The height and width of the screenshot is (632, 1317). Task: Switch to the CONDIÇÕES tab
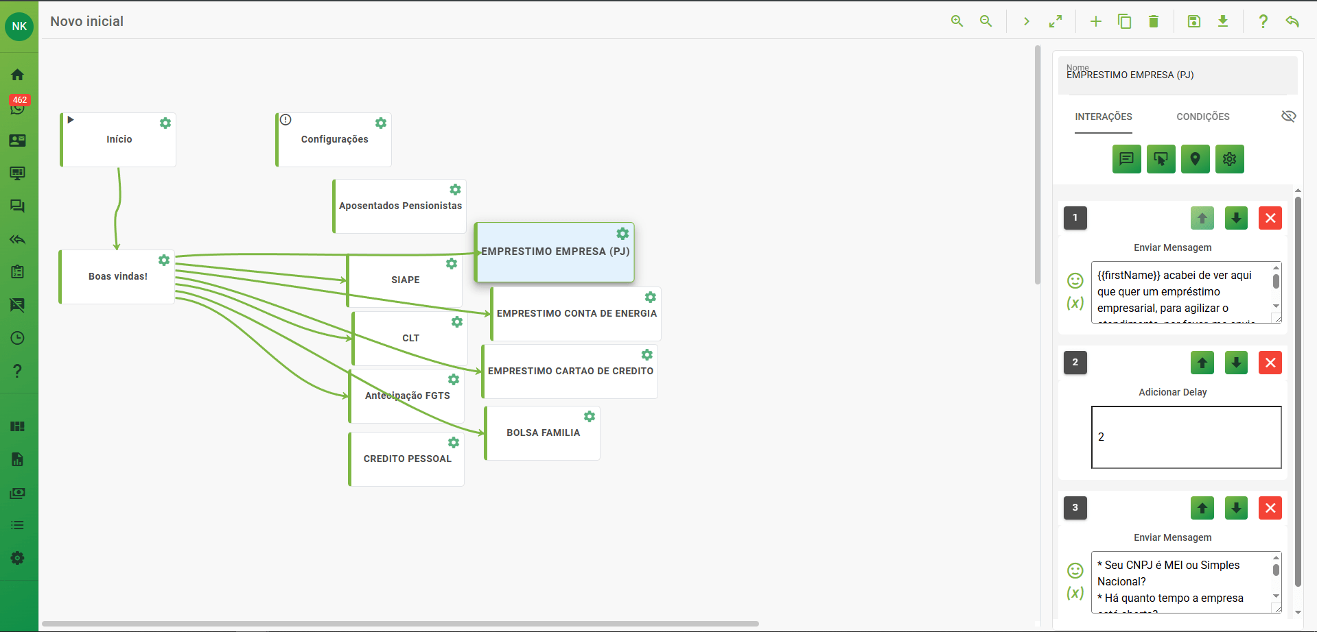pyautogui.click(x=1202, y=117)
